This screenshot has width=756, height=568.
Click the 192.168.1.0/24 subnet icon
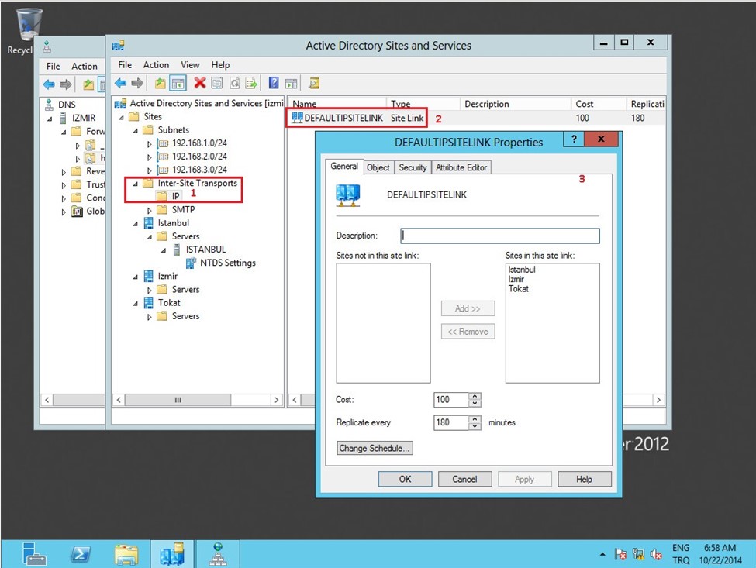[163, 143]
